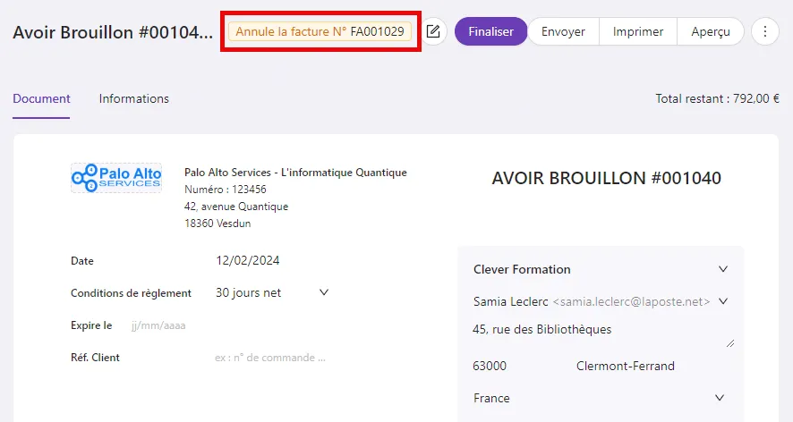Click the Imprimer button

point(638,31)
